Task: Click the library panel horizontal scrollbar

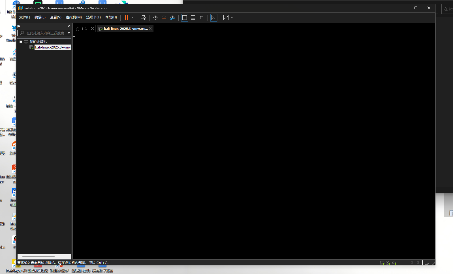Action: point(39,257)
